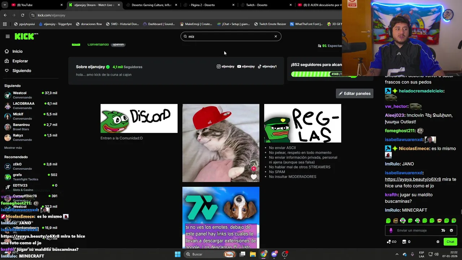
Task: Click the Spanish language tag
Action: 118,44
